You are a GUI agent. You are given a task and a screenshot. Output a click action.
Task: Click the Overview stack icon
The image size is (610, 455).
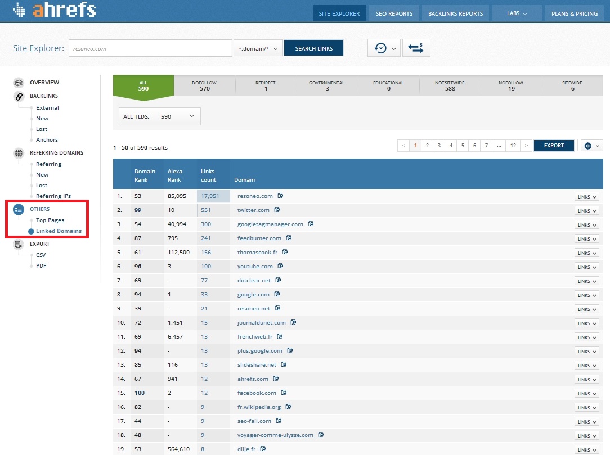[x=18, y=83]
